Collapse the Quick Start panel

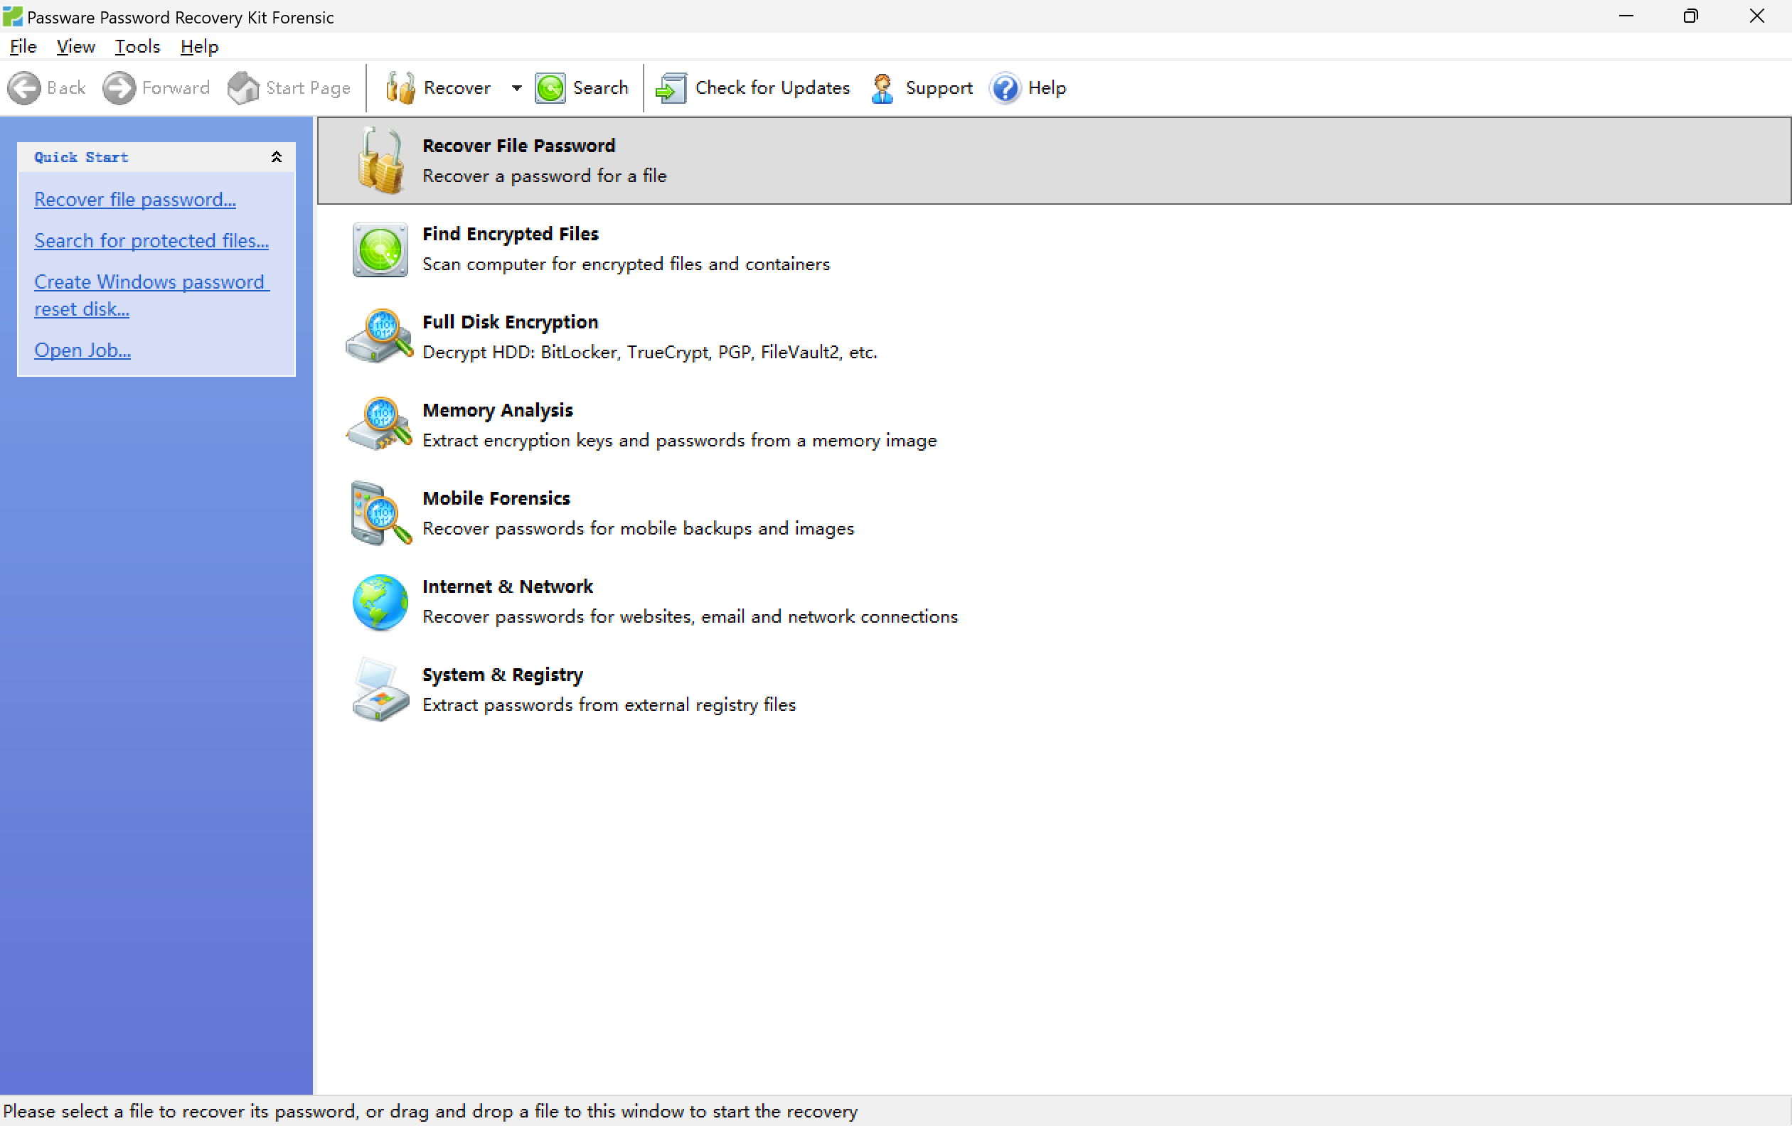(276, 157)
